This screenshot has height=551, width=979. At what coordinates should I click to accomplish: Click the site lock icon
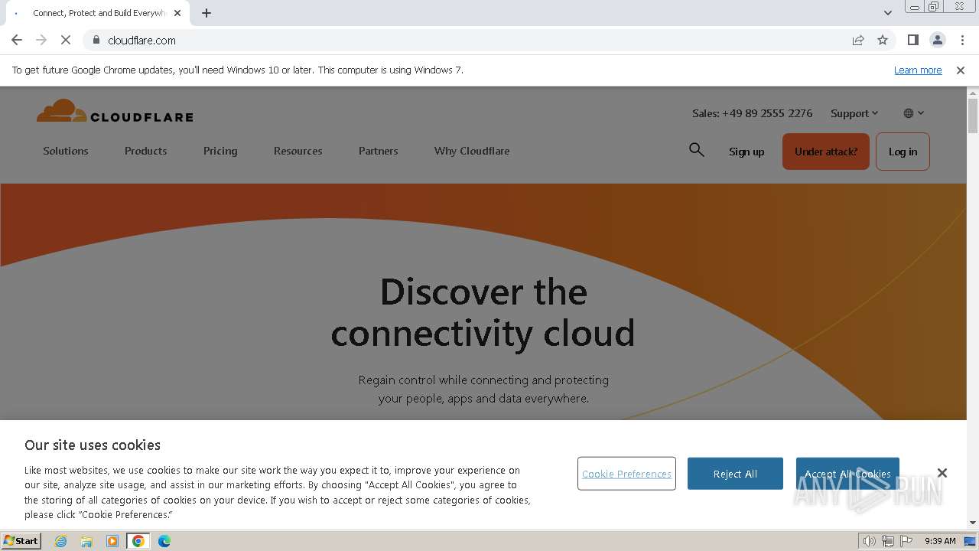[x=96, y=40]
